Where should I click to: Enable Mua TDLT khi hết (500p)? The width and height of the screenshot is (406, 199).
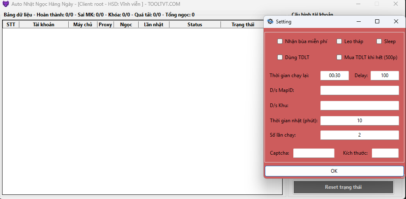(339, 57)
